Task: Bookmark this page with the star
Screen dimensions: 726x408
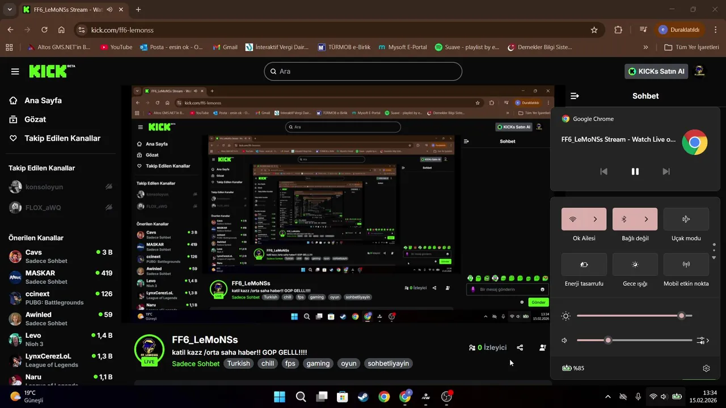Action: point(594,29)
